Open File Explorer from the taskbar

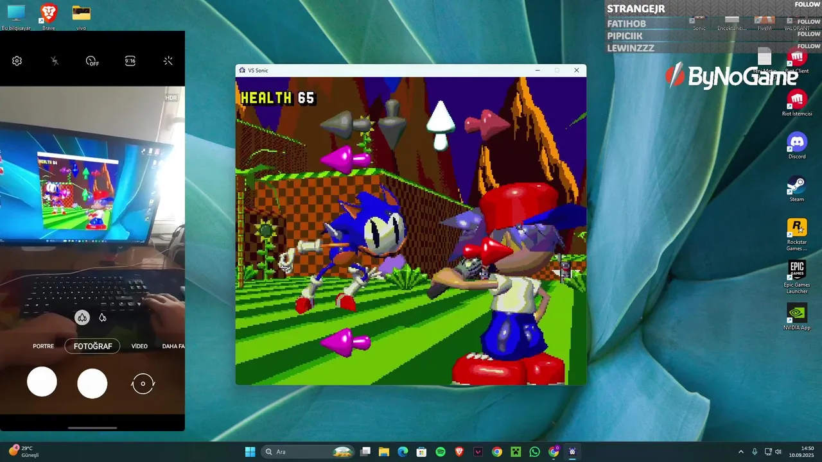click(384, 452)
